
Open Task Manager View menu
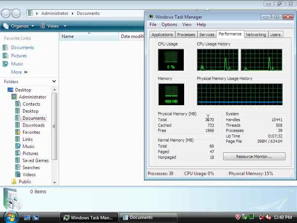[187, 25]
